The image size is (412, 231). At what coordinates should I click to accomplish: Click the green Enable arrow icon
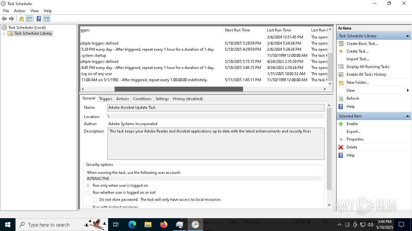click(341, 124)
